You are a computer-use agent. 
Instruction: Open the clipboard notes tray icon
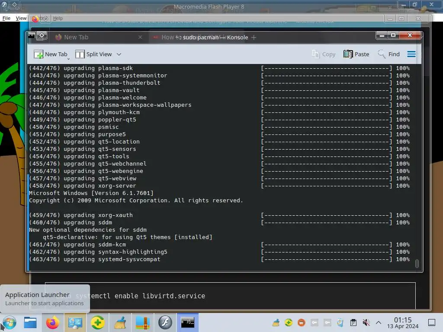[x=353, y=322]
